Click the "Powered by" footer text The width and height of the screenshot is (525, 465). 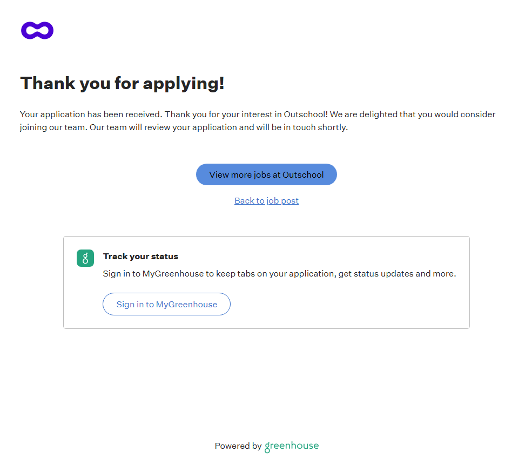coord(238,446)
